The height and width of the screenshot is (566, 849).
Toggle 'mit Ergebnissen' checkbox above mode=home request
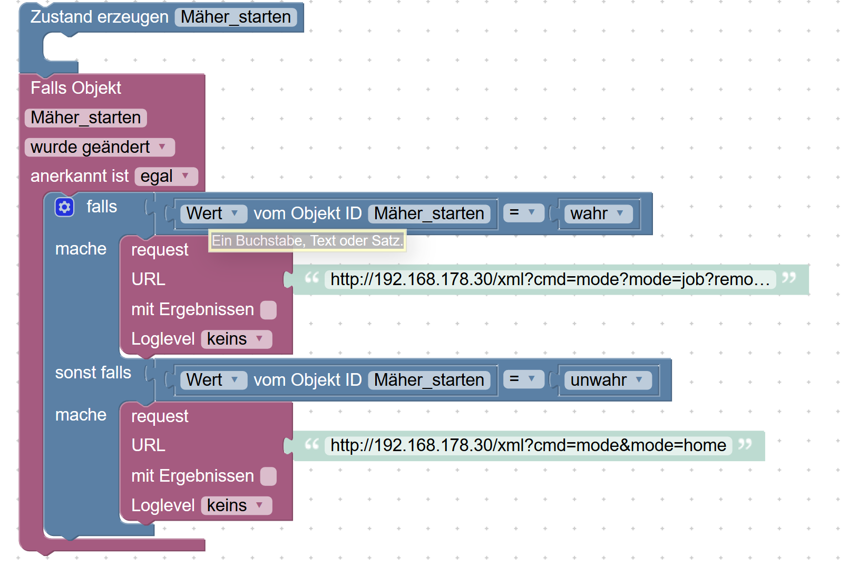click(268, 476)
